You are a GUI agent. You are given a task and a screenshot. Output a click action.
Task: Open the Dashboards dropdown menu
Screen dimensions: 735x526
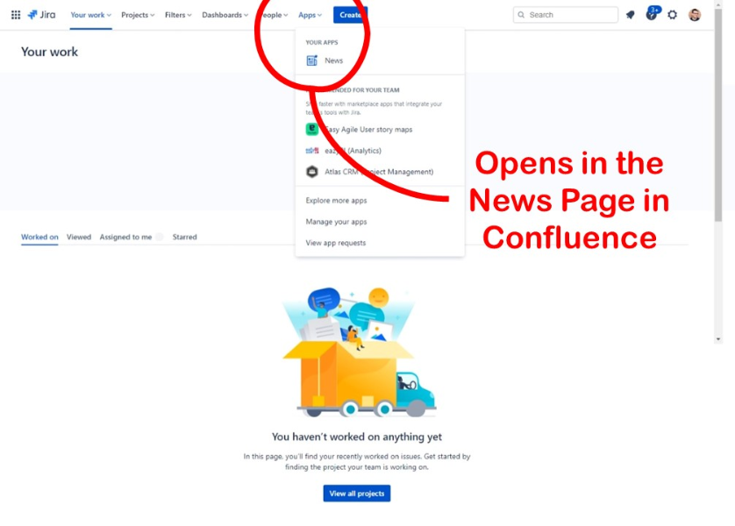tap(225, 15)
